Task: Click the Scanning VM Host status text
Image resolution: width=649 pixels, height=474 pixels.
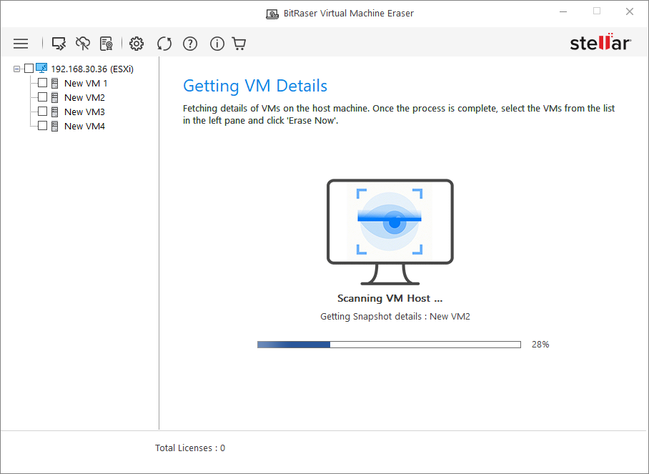Action: coord(390,298)
